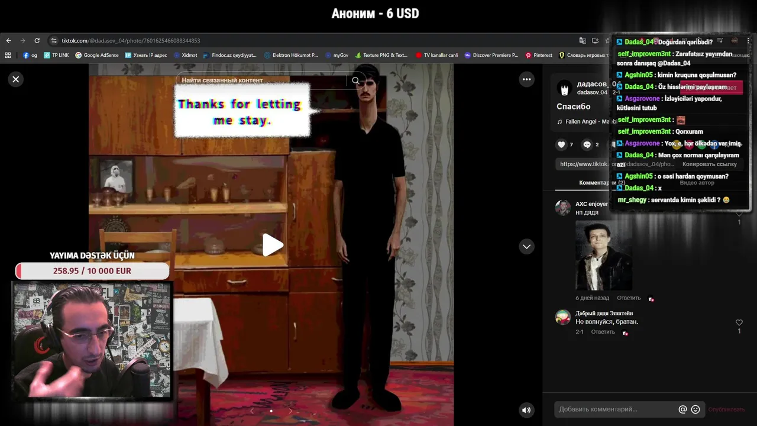The width and height of the screenshot is (757, 426).
Task: Open AXC enjoyer commenter avatar
Action: click(x=562, y=208)
